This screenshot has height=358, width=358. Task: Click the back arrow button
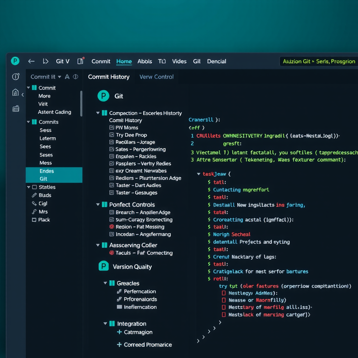tap(31, 61)
